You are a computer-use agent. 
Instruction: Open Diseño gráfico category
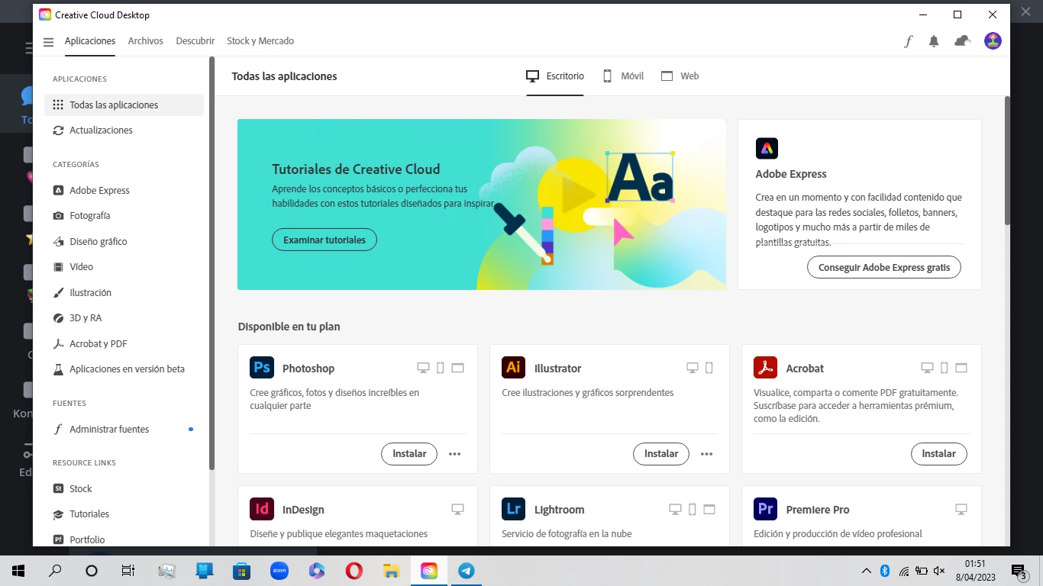(124, 242)
